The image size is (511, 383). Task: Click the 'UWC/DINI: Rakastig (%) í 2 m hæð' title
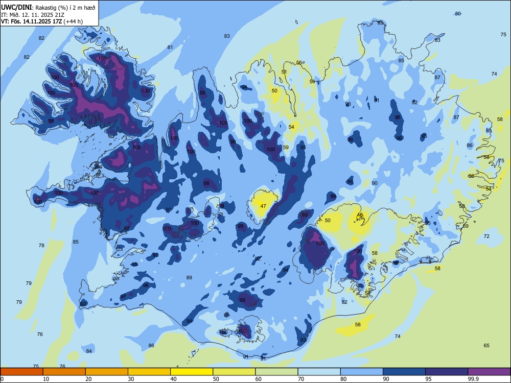pos(48,7)
